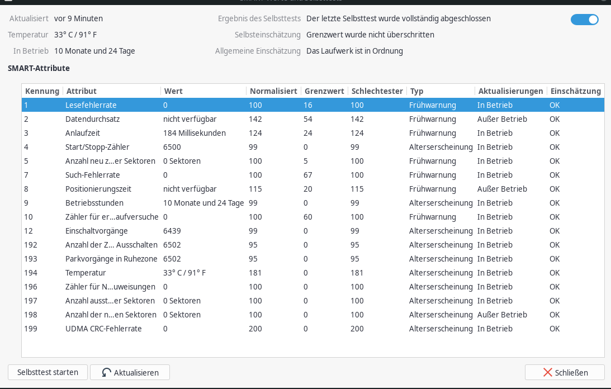Image resolution: width=611 pixels, height=389 pixels.
Task: Select the Lesefehlerrate row
Action: [x=313, y=105]
